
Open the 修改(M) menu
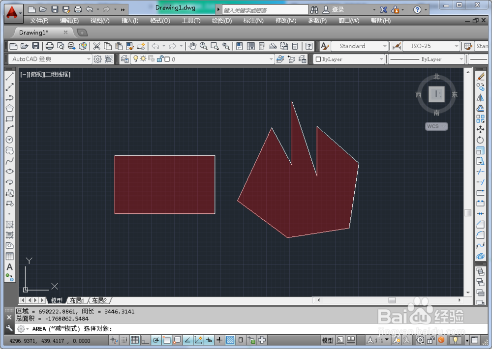pos(286,21)
